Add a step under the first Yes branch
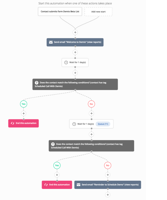This screenshot has height=200, width=167. [x=24, y=113]
